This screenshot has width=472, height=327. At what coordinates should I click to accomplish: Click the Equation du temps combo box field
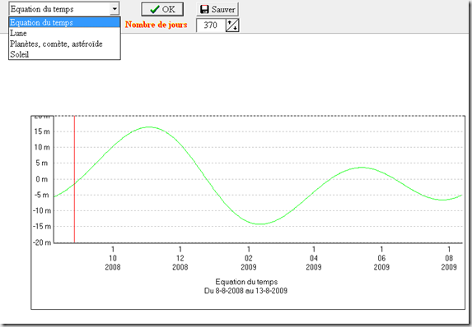(60, 9)
